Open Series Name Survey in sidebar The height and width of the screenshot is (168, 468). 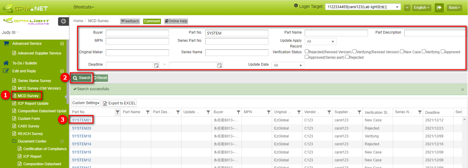(x=34, y=81)
